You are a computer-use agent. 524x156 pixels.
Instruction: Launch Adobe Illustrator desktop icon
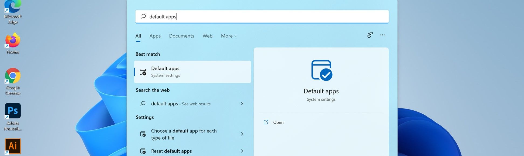tap(13, 146)
